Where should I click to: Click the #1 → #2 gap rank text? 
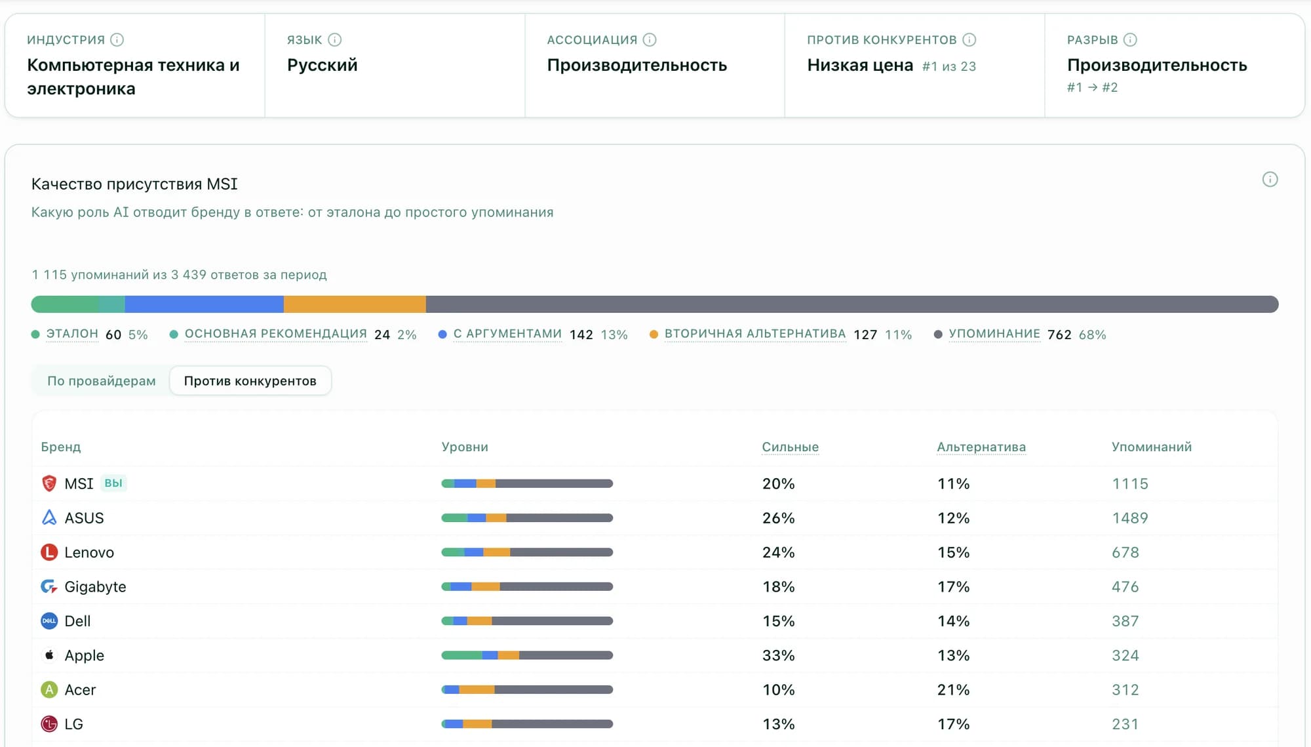click(1092, 87)
